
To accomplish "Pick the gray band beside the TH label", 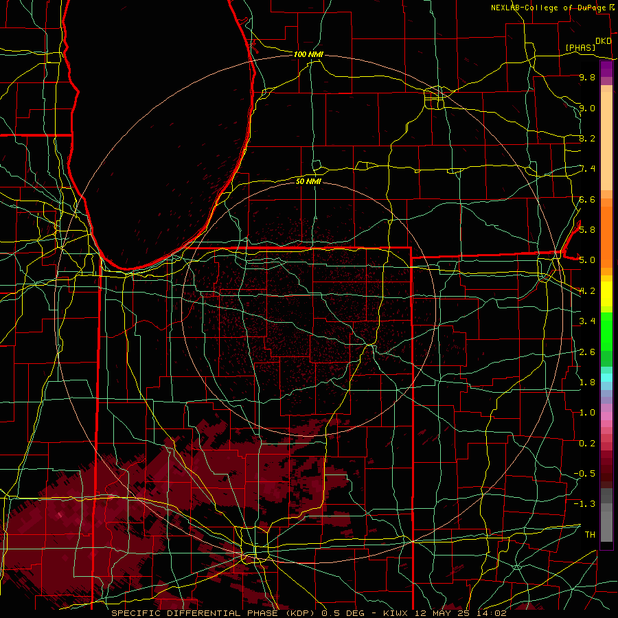I will [x=606, y=527].
